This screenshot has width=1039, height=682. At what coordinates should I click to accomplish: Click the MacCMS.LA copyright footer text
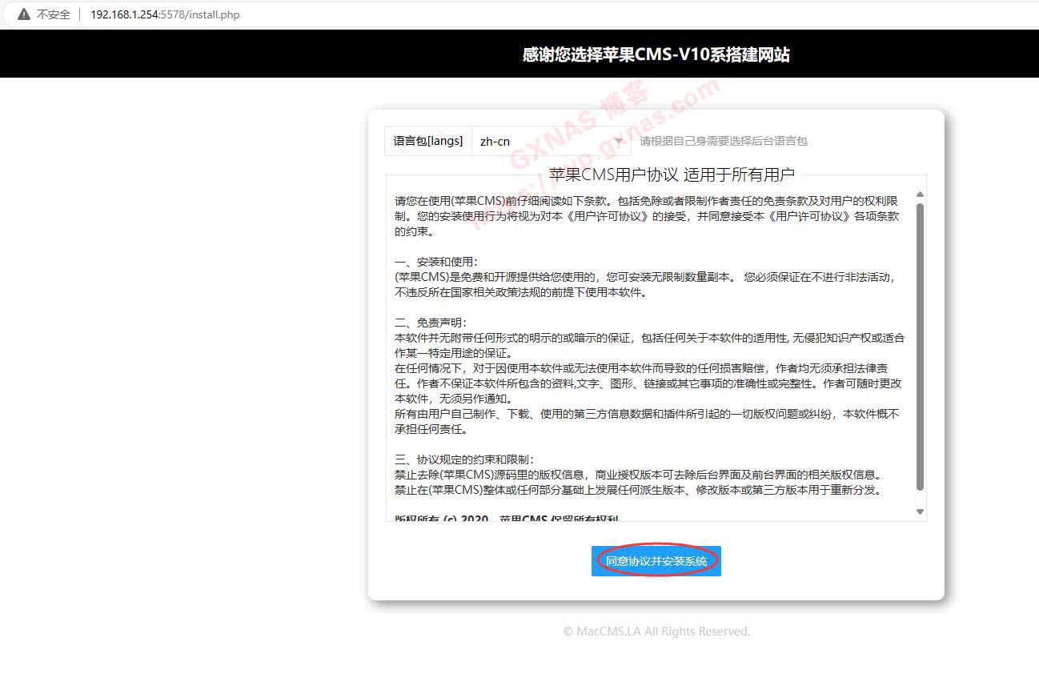point(656,632)
